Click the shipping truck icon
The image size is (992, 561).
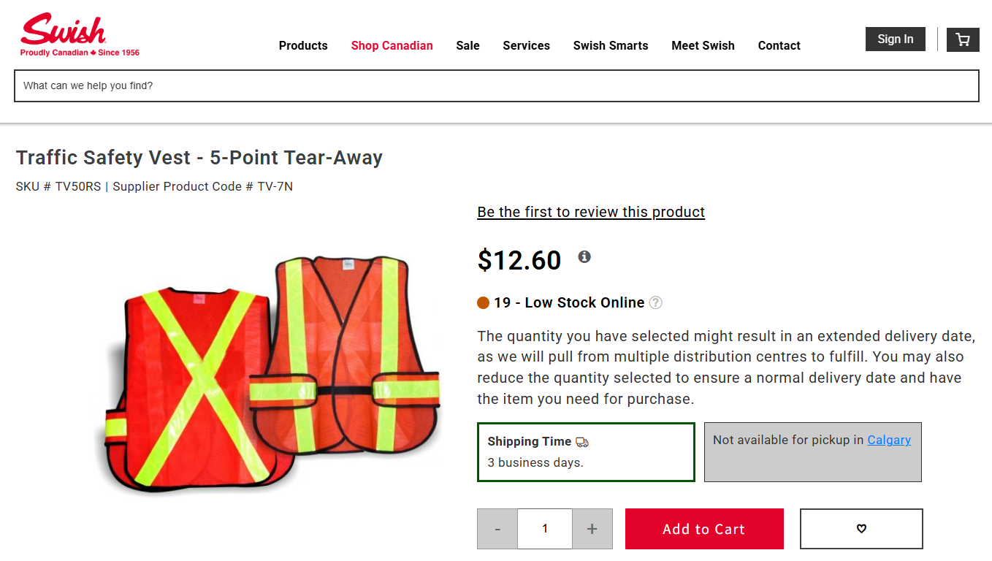pyautogui.click(x=581, y=441)
